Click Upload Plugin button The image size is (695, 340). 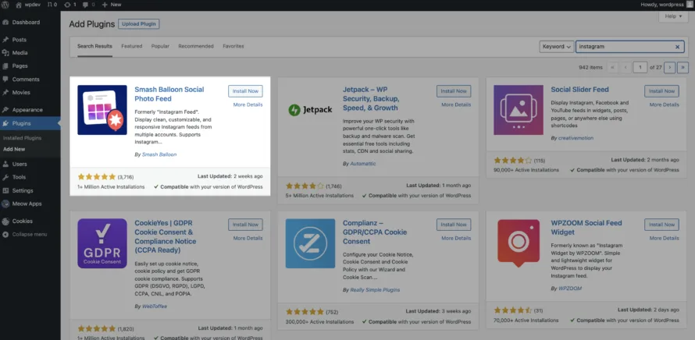point(139,24)
